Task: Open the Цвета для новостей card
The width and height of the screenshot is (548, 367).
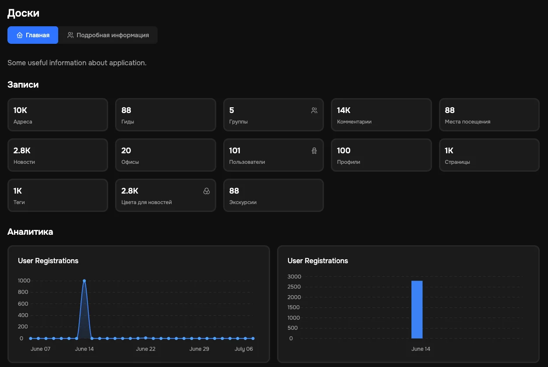Action: click(x=165, y=195)
